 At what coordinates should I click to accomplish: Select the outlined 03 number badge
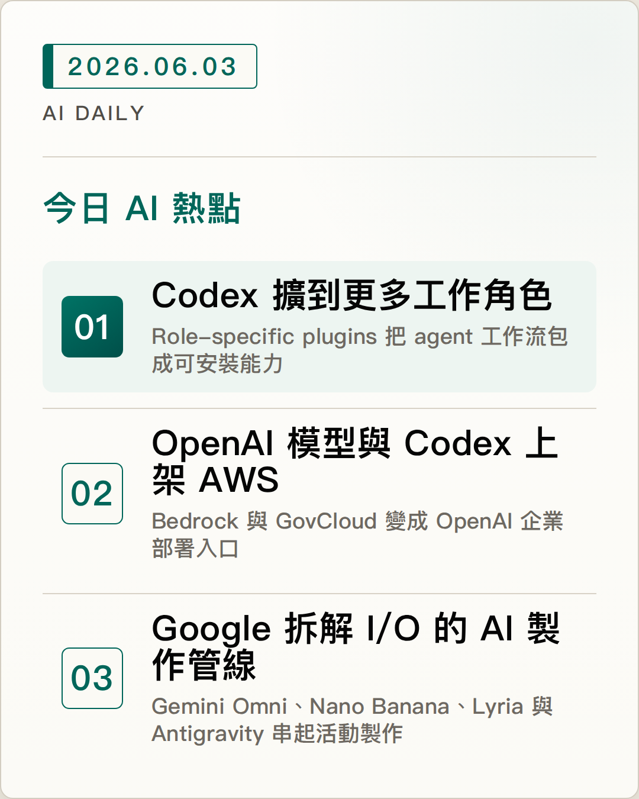92,678
